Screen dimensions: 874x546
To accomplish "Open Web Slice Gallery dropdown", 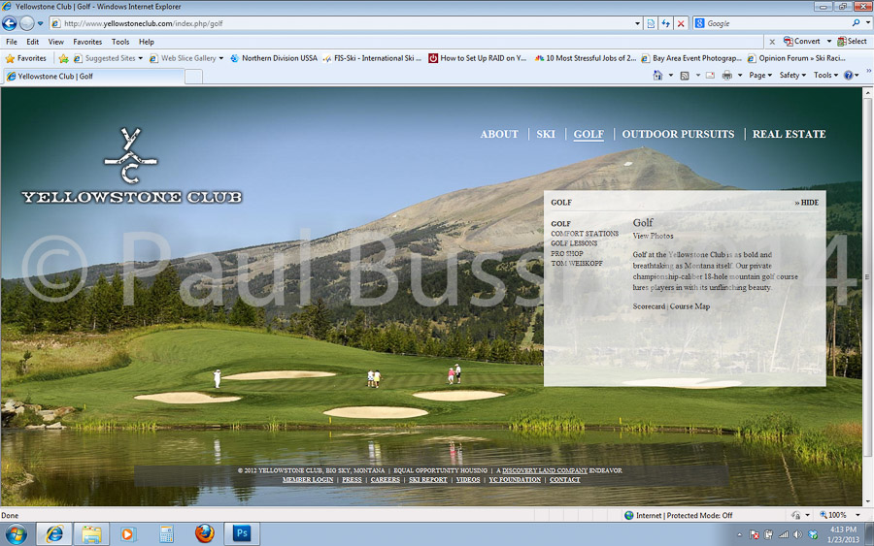I will 186,58.
